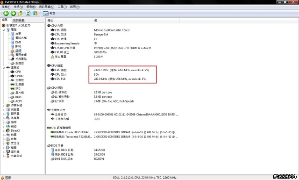299x180 pixels.
Task: Collapse the 電腦 Computer tree branch
Action: pyautogui.click(x=4, y=30)
